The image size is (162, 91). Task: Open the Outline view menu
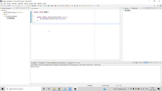(157, 8)
